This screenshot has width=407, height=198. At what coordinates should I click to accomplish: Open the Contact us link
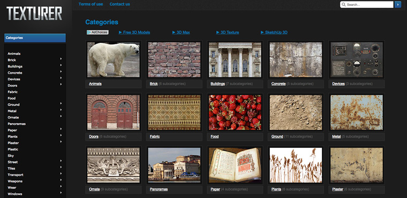pyautogui.click(x=119, y=4)
